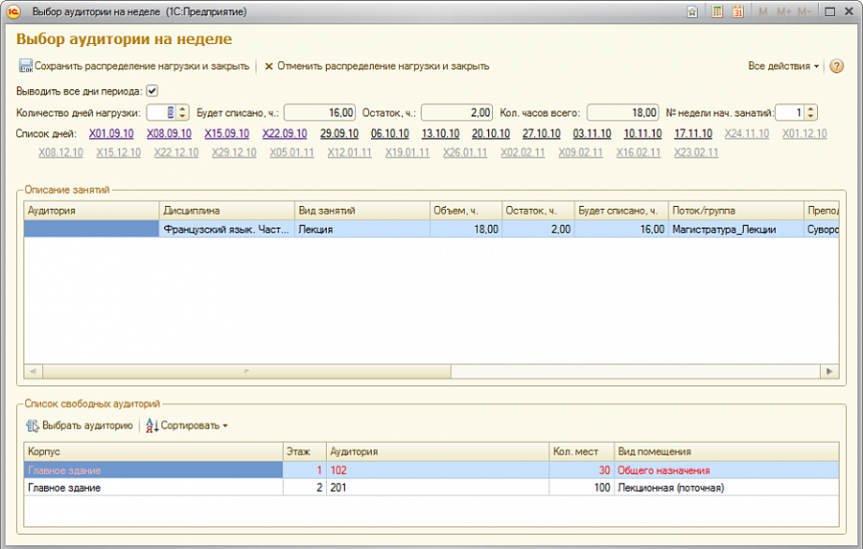Click the 'Выбрать аудиторию' button

click(x=80, y=425)
